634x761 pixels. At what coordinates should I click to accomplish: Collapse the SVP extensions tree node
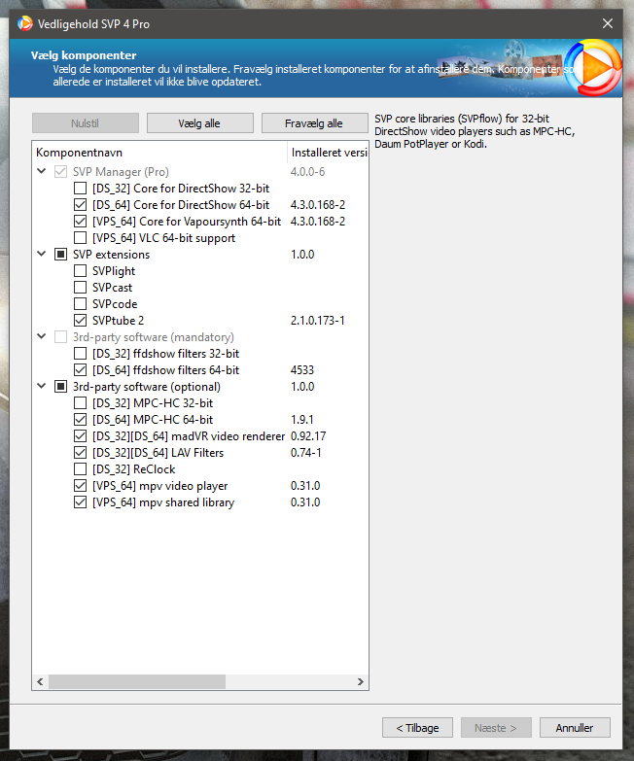point(42,255)
